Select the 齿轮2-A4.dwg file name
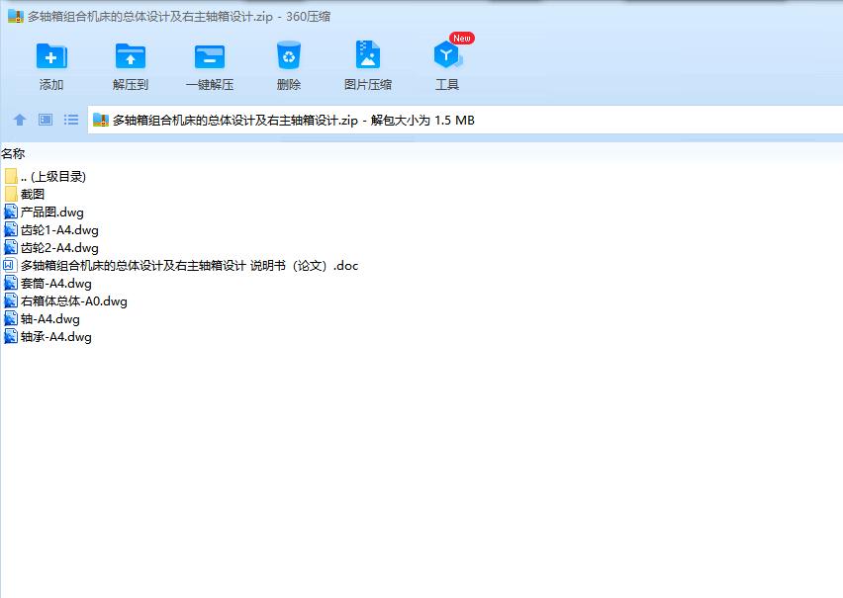This screenshot has width=843, height=598. tap(59, 248)
